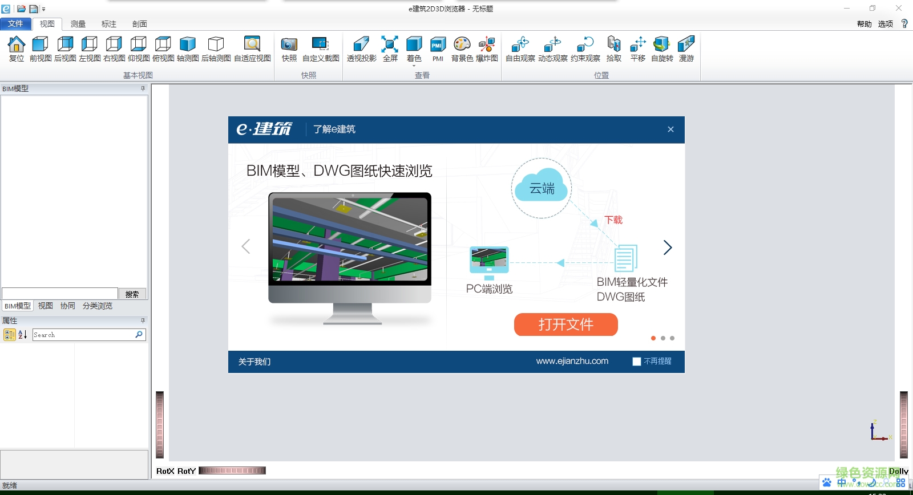Select the second carousel dot

(663, 338)
